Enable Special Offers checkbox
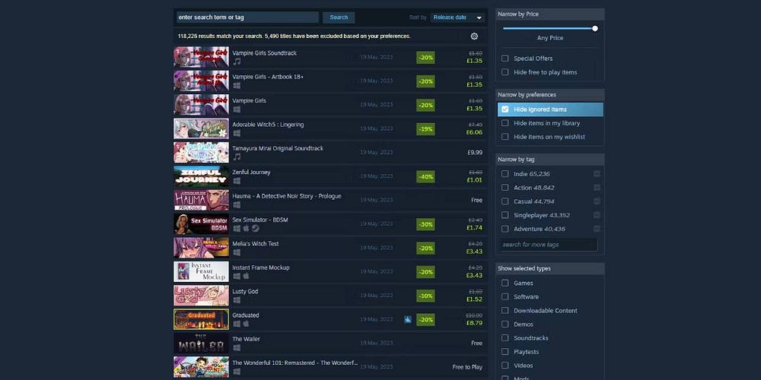The height and width of the screenshot is (380, 761). (505, 59)
